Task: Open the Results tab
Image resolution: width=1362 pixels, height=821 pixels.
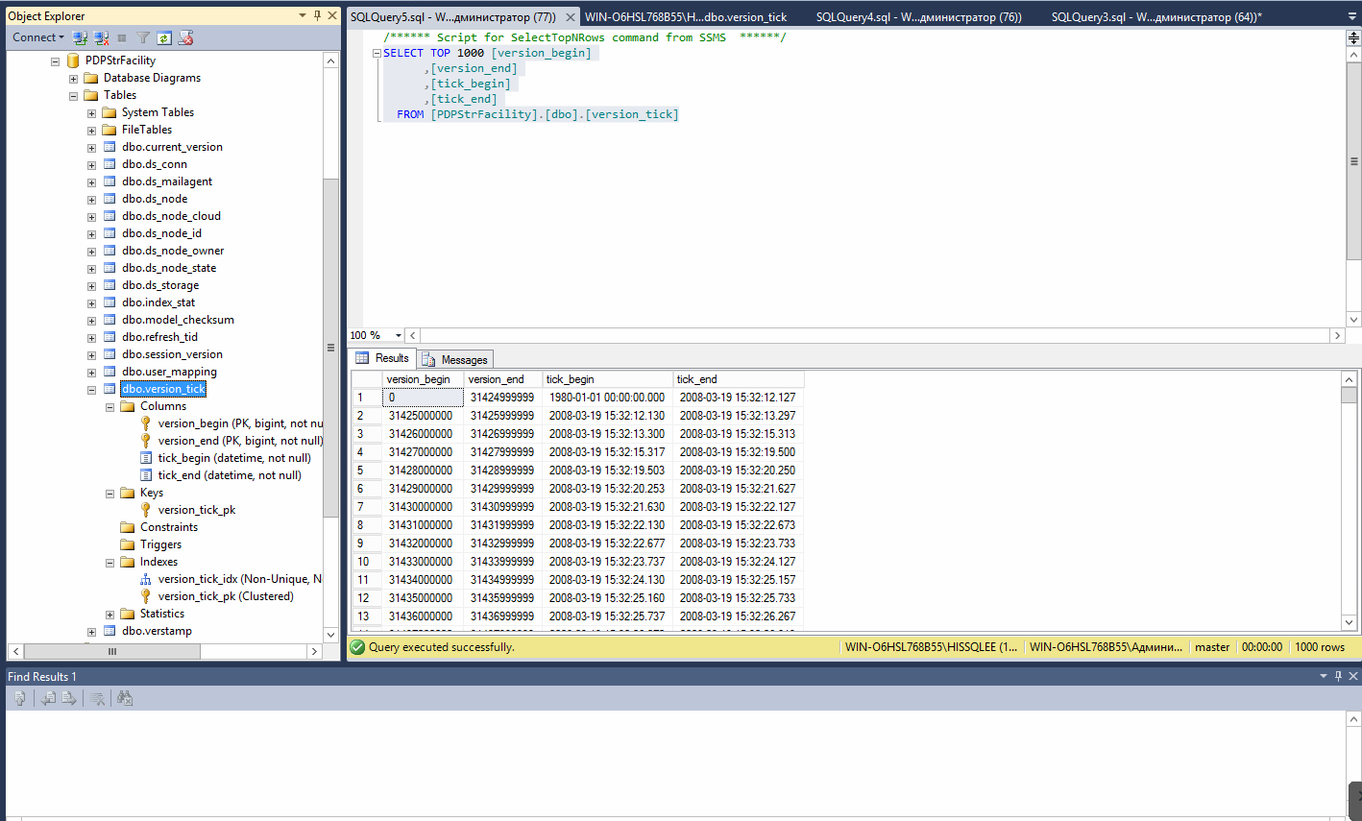Action: (382, 358)
